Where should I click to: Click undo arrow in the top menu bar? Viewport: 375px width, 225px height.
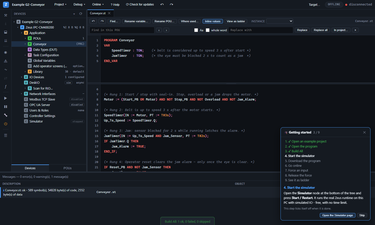coord(162,4)
